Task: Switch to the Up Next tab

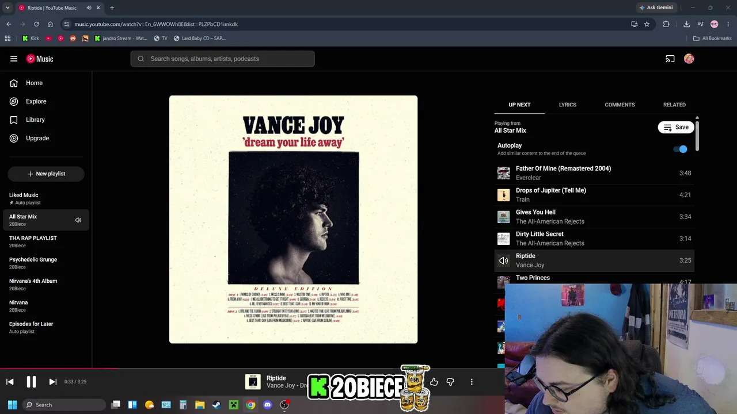Action: (519, 105)
